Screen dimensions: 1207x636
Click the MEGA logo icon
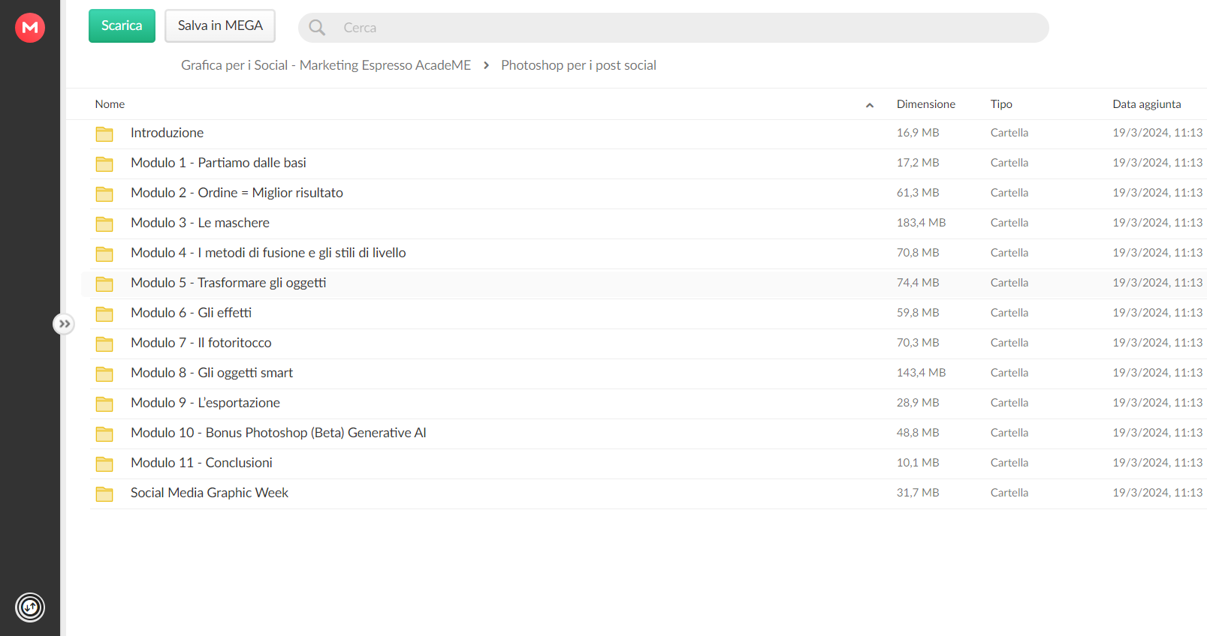click(x=30, y=28)
